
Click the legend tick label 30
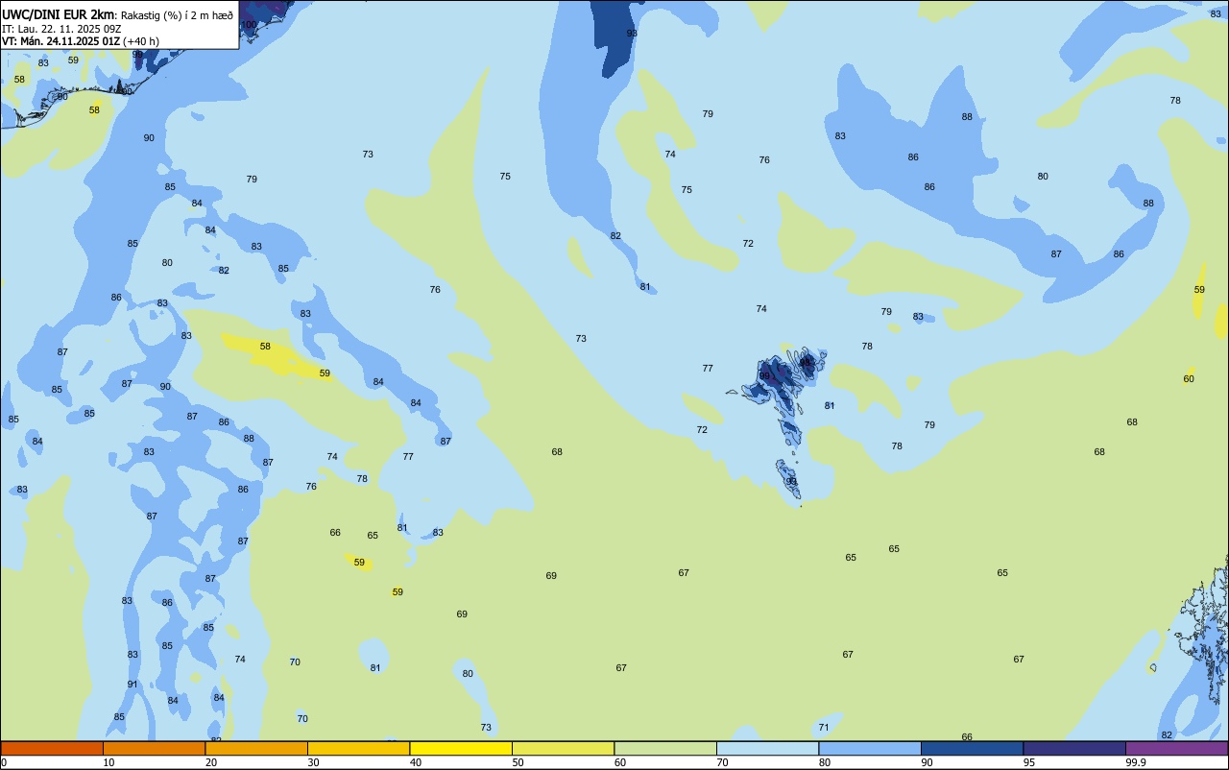[x=313, y=762]
